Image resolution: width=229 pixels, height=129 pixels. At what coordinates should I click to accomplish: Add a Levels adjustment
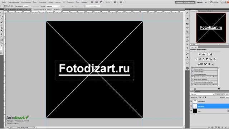(204, 54)
